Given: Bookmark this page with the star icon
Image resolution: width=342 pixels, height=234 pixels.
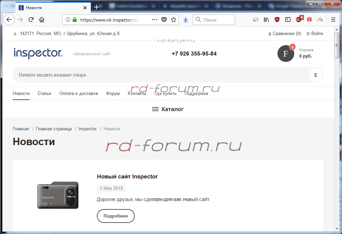Looking at the screenshot, I should pos(174,20).
